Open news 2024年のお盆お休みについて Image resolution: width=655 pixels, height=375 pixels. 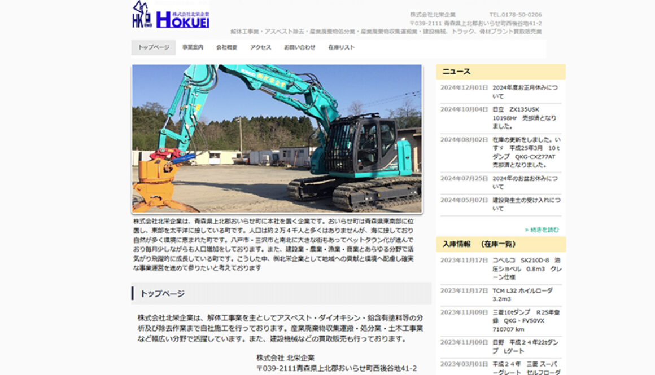(x=525, y=183)
